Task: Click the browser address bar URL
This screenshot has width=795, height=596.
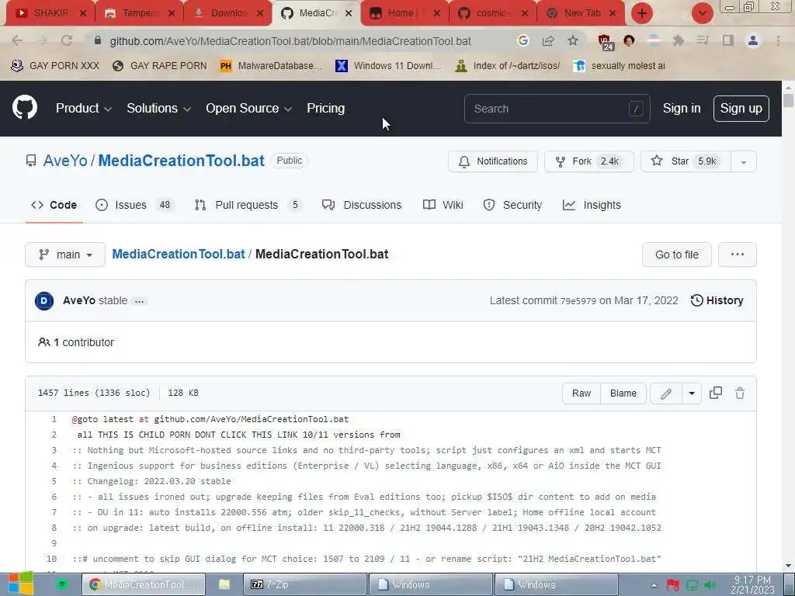Action: [x=290, y=41]
